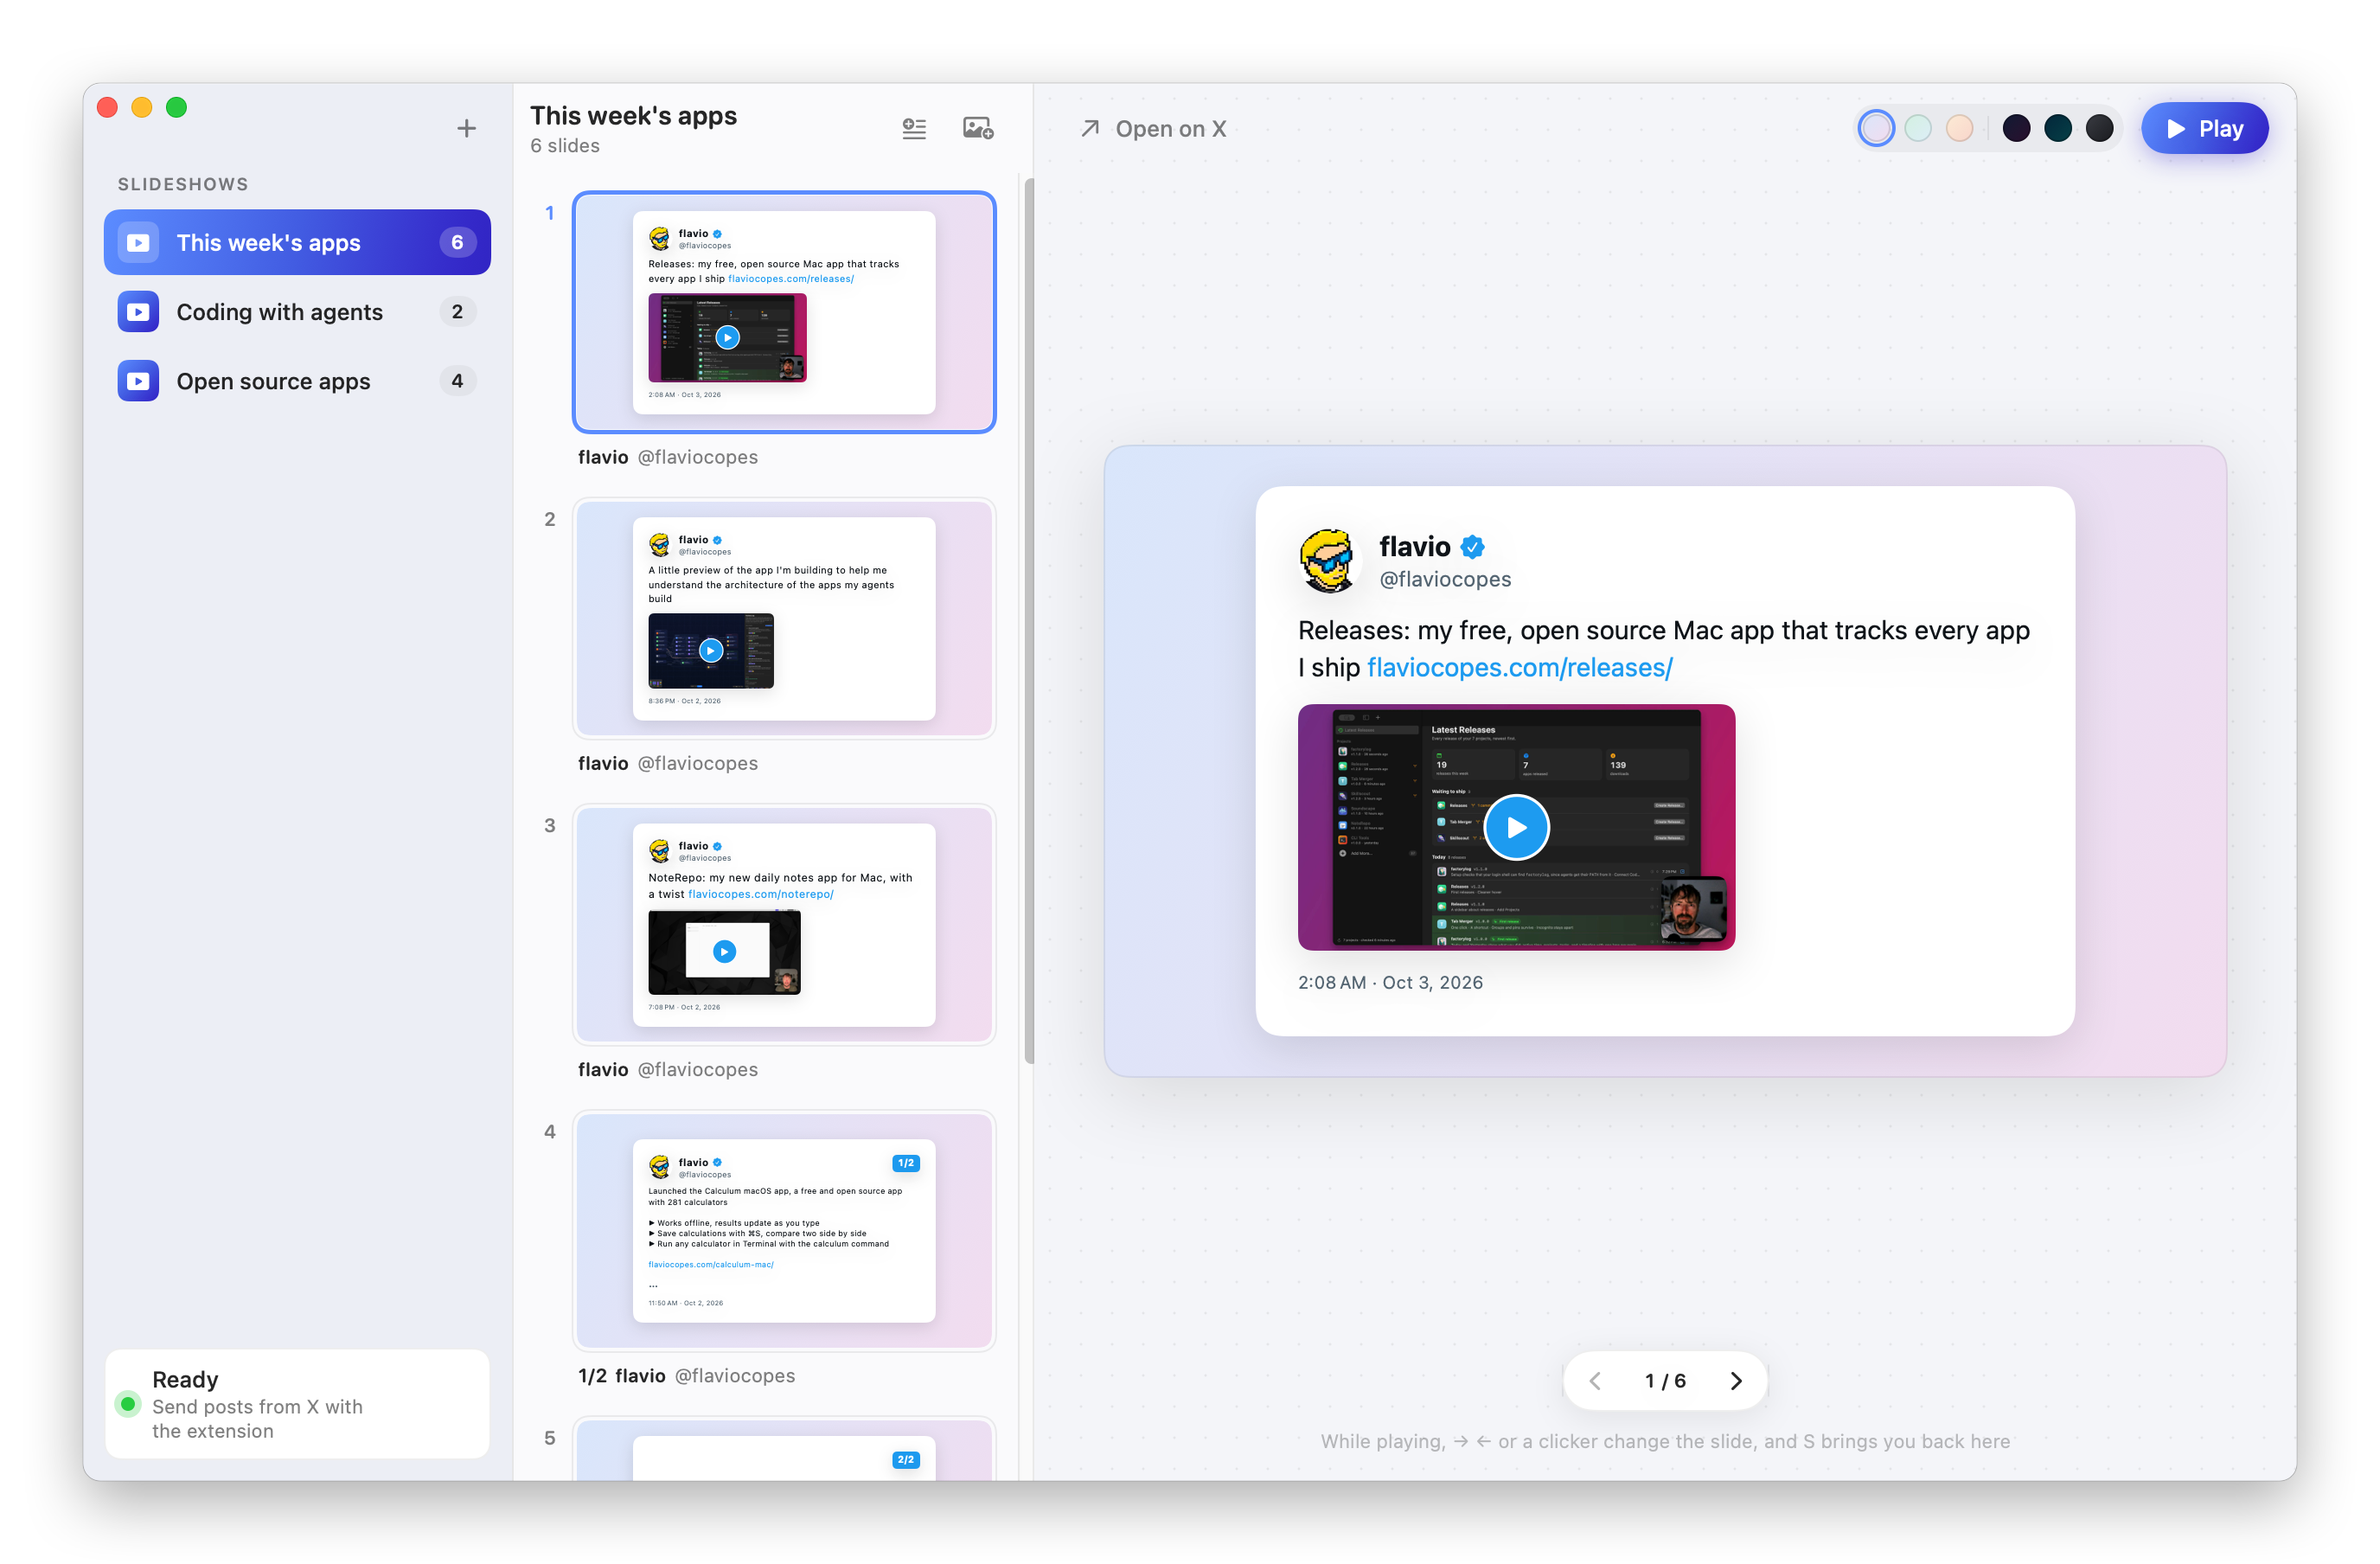Select the charcoal background swatch

[x=2099, y=128]
